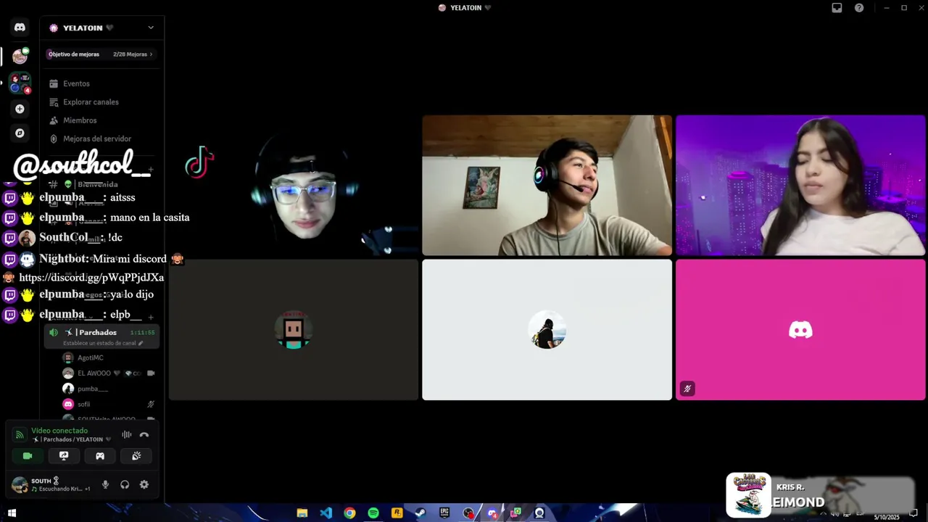Open Discord taskbar icon with badge
Image resolution: width=928 pixels, height=522 pixels.
pos(492,513)
